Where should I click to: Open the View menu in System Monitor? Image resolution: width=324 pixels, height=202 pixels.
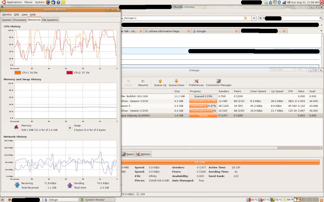click(24, 15)
